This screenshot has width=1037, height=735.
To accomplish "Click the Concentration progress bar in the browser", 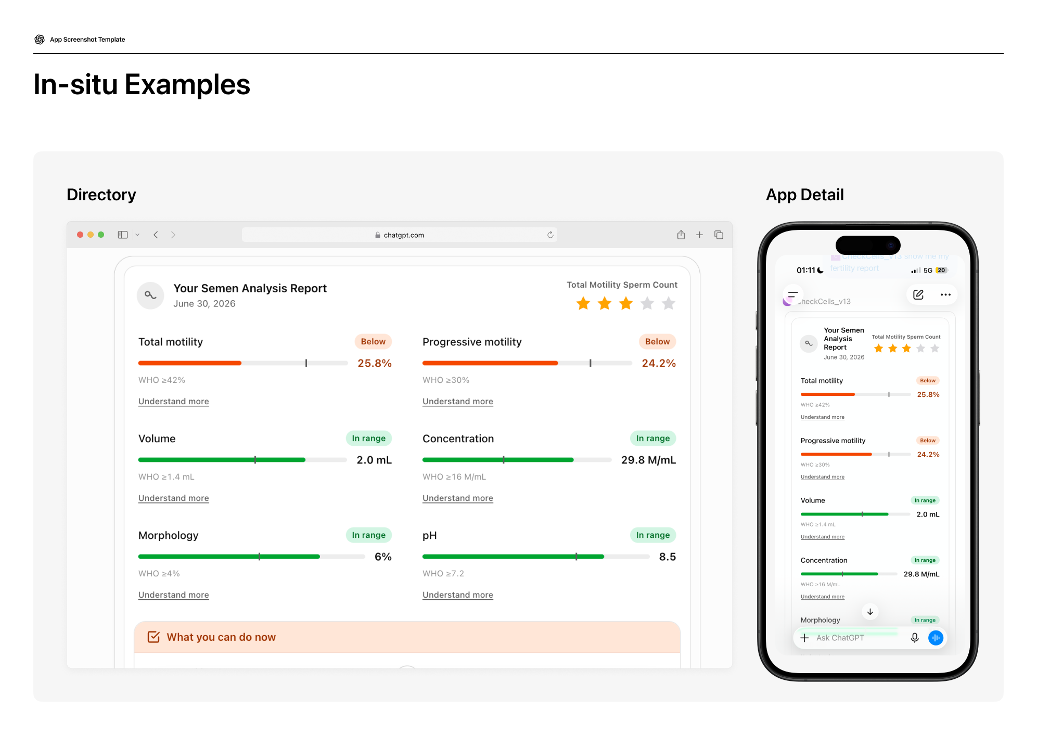I will [517, 460].
